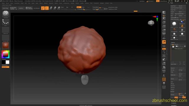The height and width of the screenshot is (106, 189).
Task: Click the Duplicate subtool button
Action: pyautogui.click(x=174, y=75)
